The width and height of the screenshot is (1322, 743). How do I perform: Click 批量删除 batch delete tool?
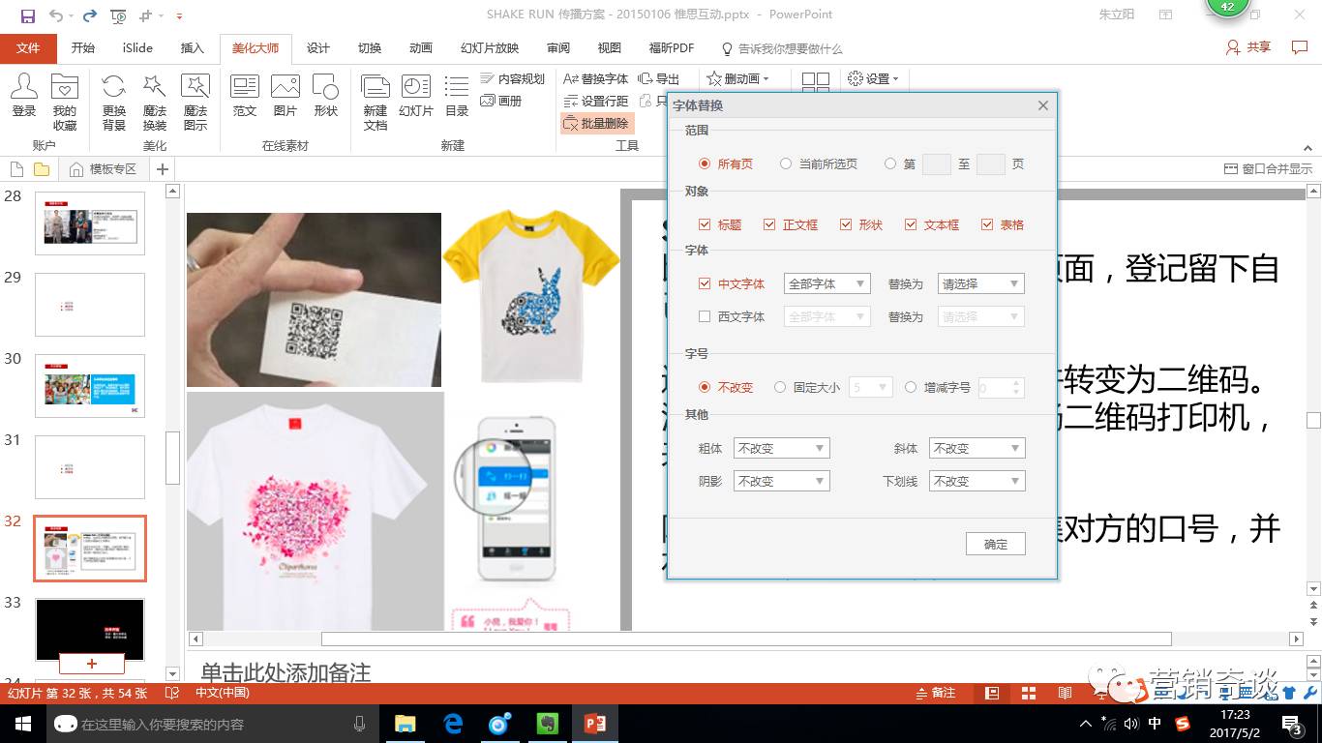[x=596, y=123]
